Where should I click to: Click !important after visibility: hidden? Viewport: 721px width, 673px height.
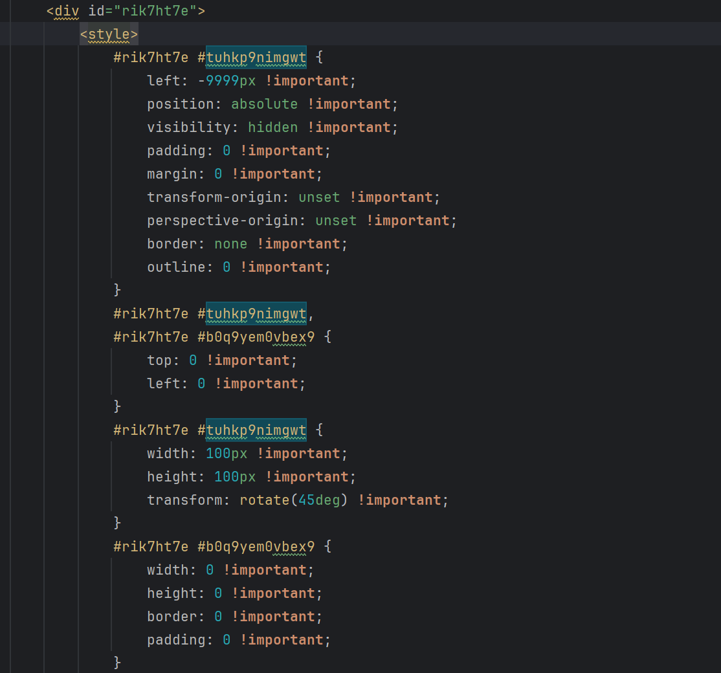(349, 127)
